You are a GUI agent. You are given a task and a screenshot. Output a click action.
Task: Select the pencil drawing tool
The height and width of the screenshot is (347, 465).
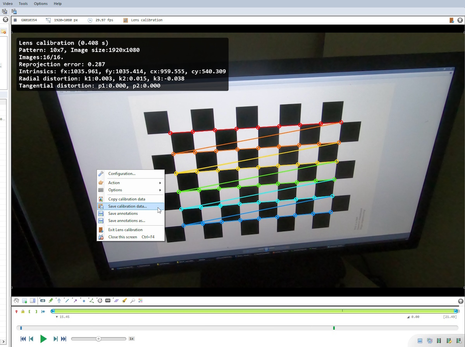pyautogui.click(x=51, y=300)
